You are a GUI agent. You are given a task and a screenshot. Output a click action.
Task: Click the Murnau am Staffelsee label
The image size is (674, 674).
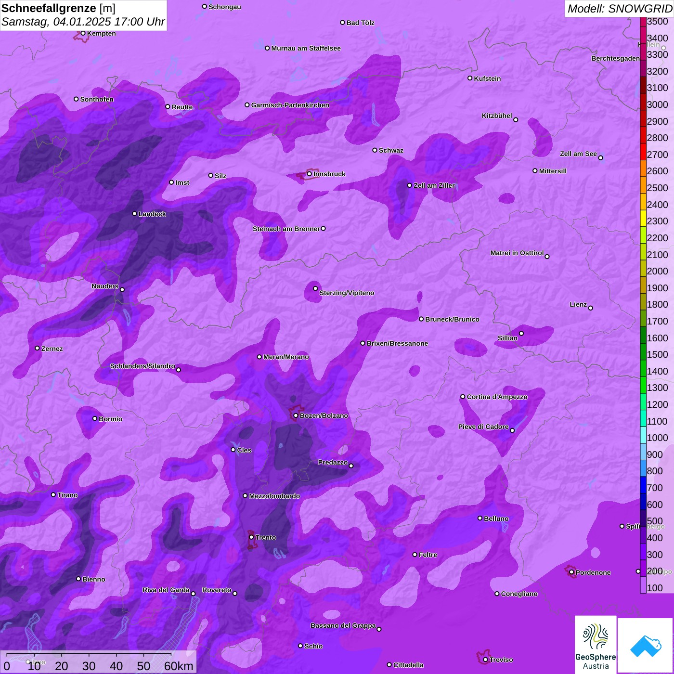click(306, 48)
